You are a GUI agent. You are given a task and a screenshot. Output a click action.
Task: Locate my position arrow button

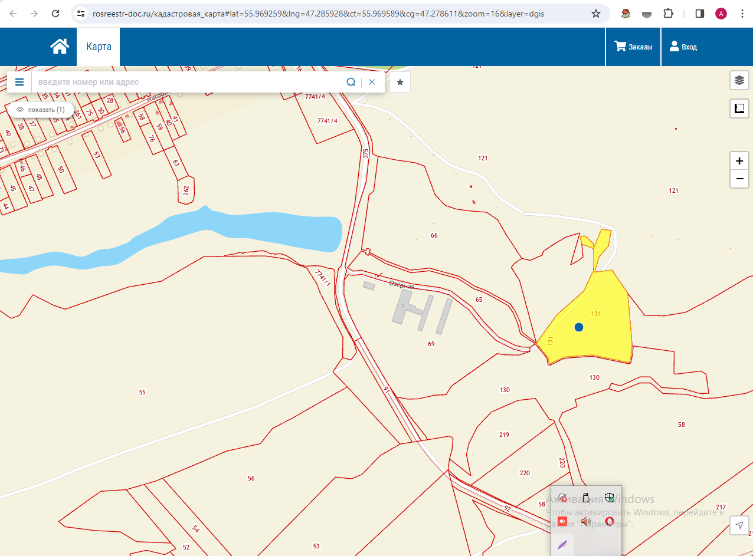tap(739, 525)
